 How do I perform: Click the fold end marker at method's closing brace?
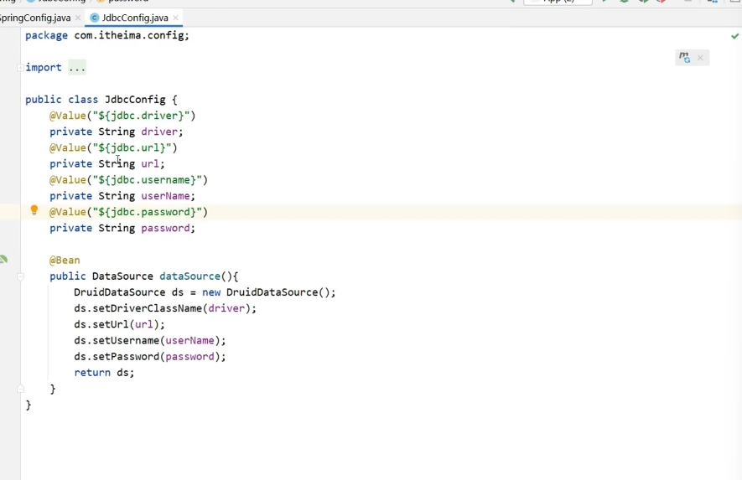pos(20,389)
